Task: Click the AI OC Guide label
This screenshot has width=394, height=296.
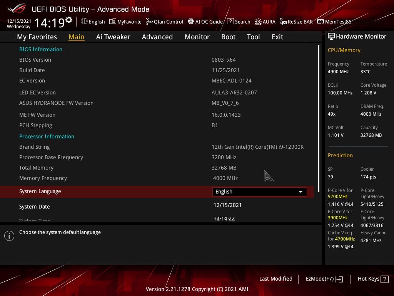Action: tap(209, 22)
